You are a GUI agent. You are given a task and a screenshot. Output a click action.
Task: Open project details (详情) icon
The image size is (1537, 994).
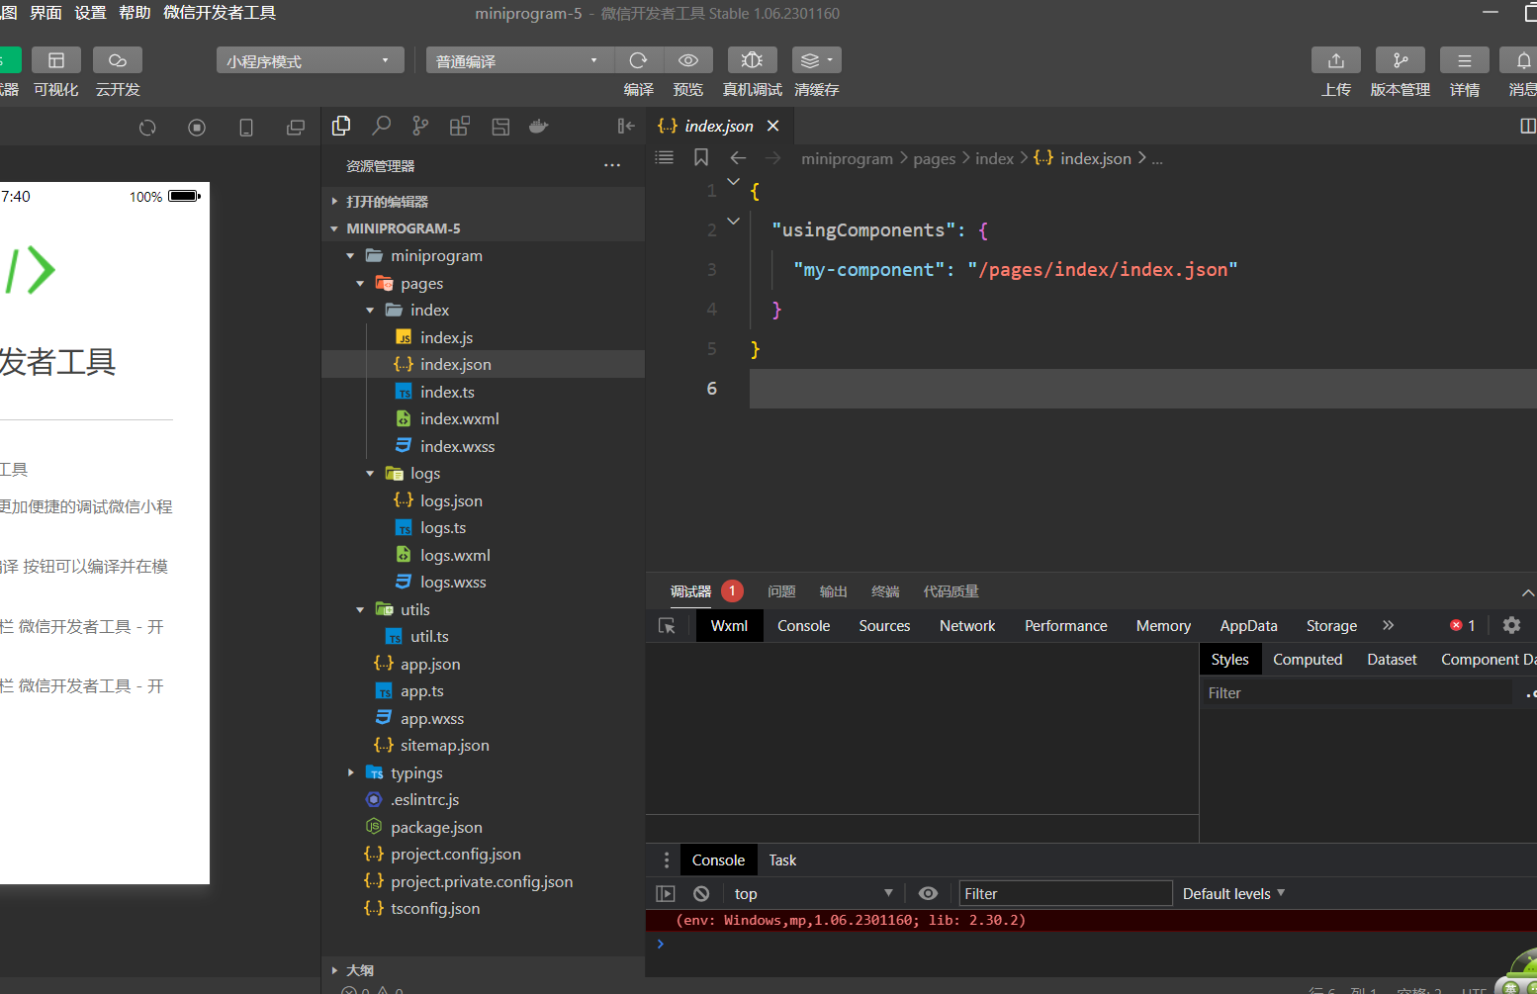coord(1465,60)
